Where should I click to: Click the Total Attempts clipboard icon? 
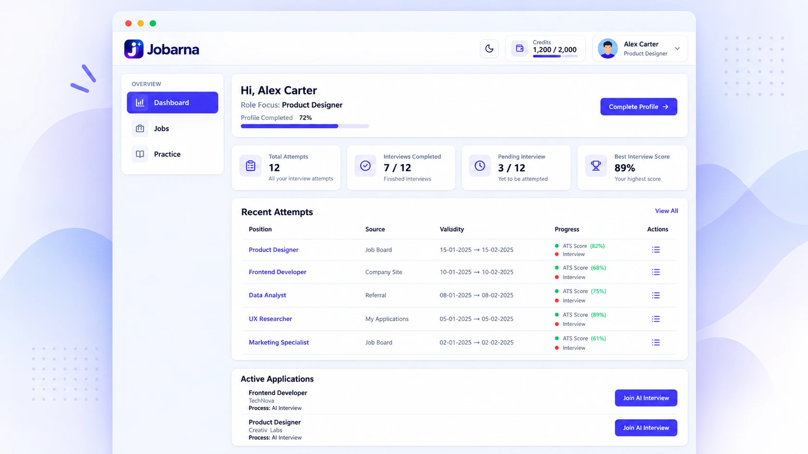tap(250, 166)
